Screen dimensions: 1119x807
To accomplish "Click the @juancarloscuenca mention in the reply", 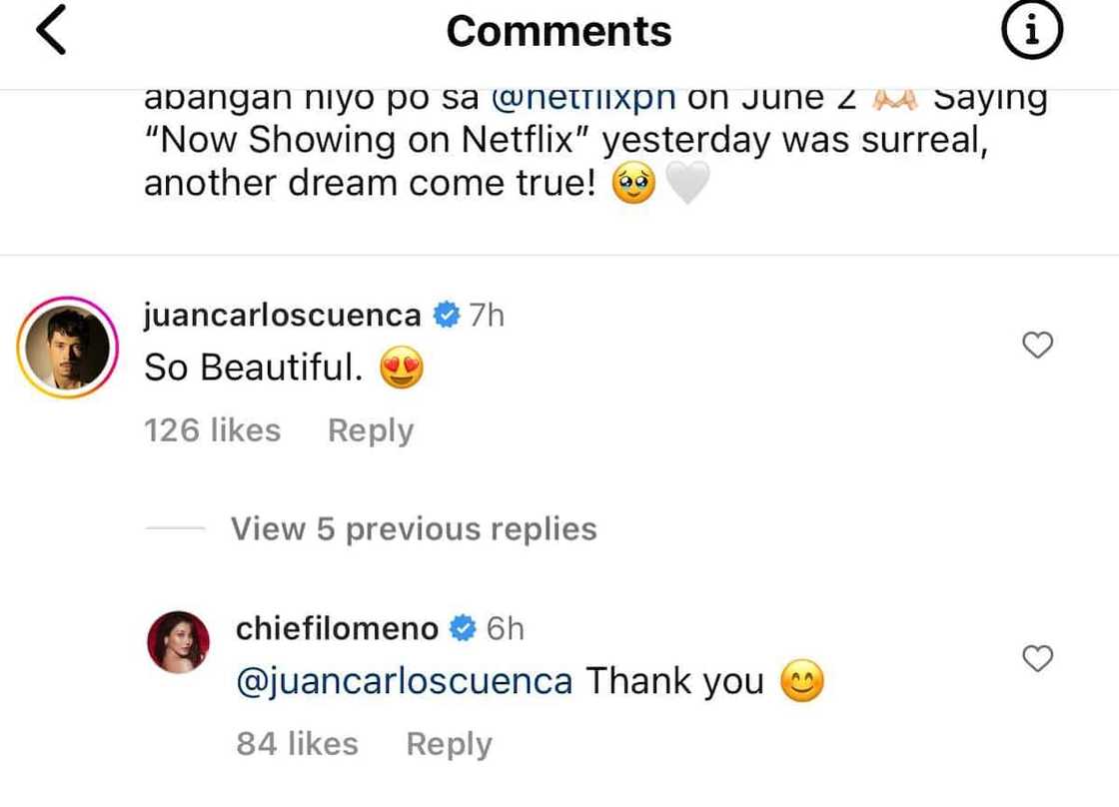I will (404, 680).
